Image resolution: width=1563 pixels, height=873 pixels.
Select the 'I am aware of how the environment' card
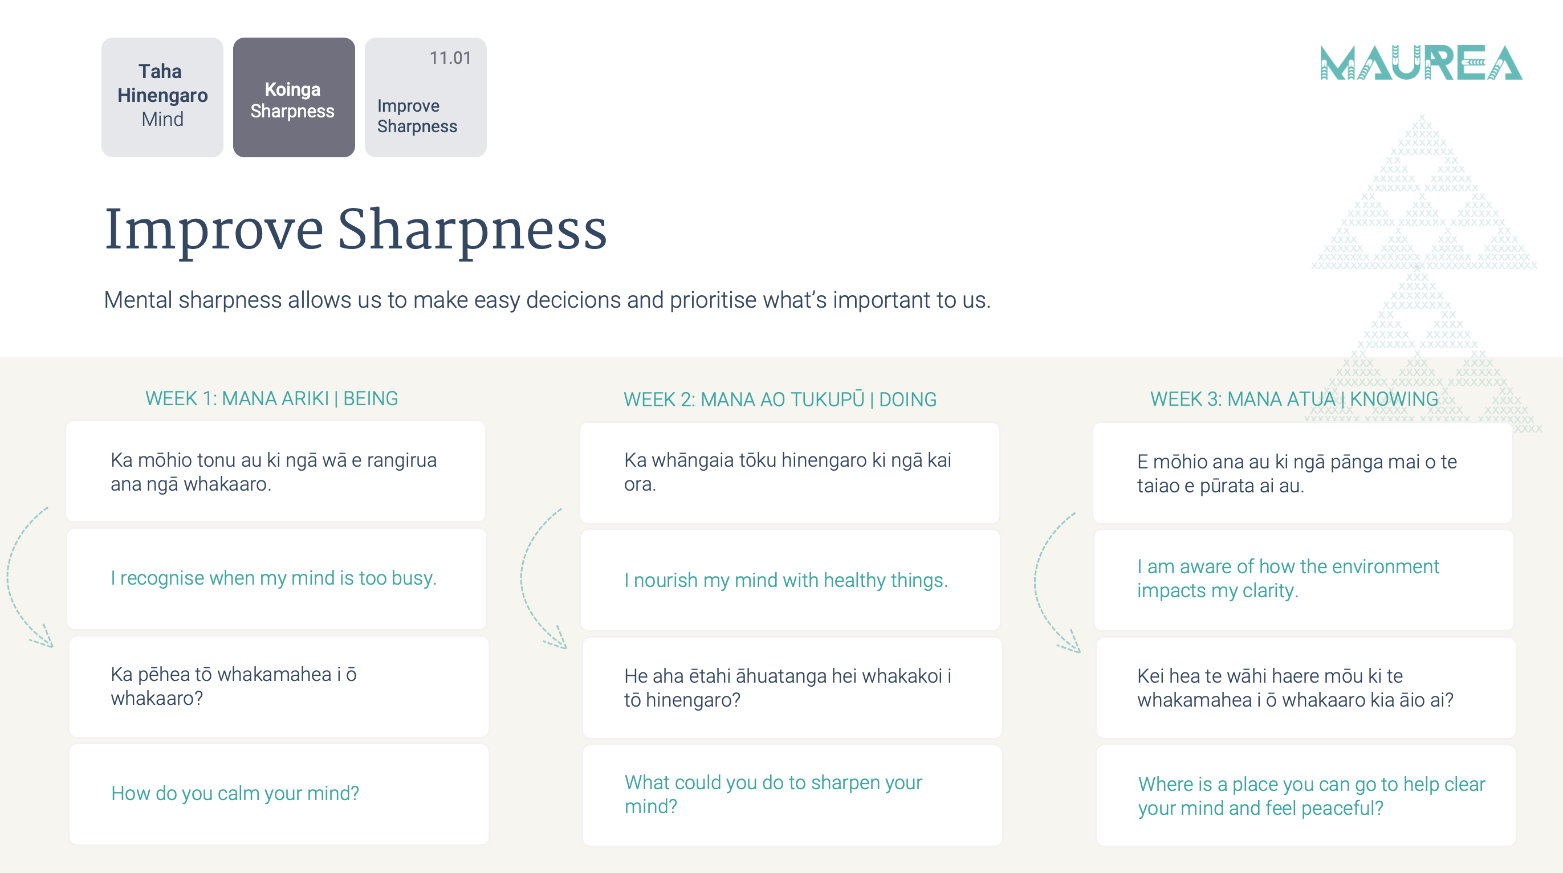[x=1303, y=580]
